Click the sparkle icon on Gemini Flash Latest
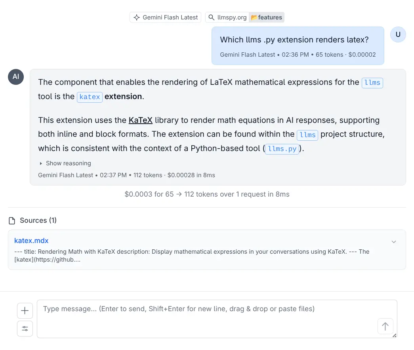Screen dimensions: 414x350 click(x=137, y=17)
